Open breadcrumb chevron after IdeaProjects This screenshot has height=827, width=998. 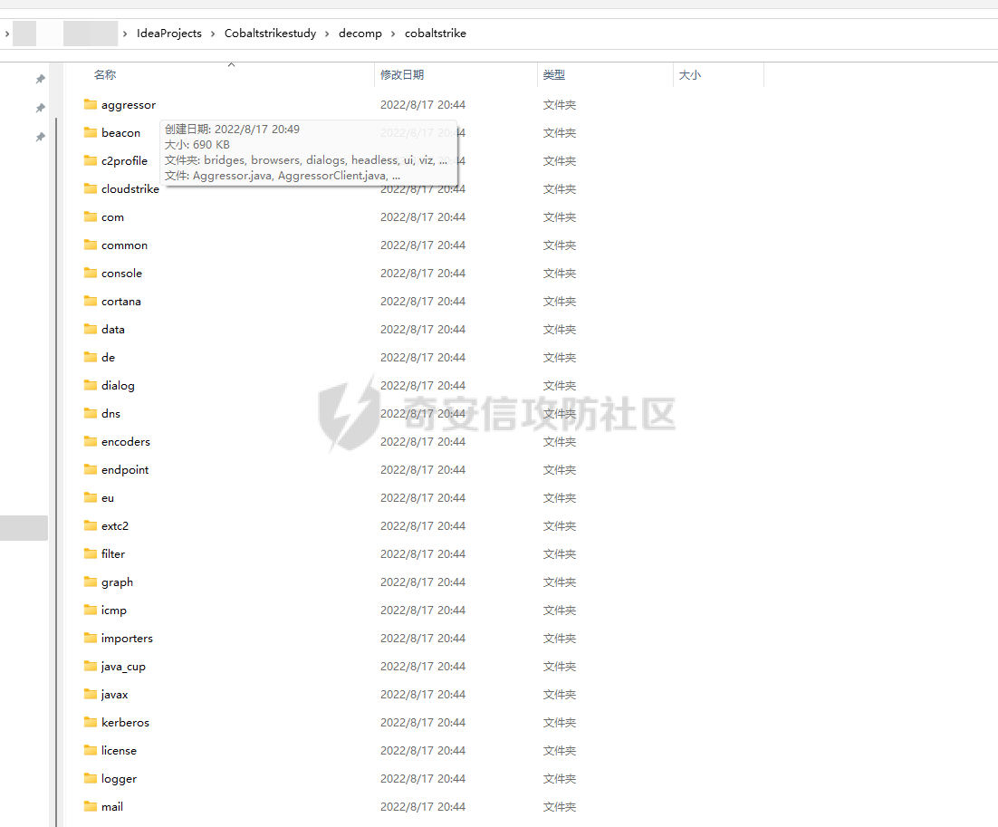coord(213,34)
